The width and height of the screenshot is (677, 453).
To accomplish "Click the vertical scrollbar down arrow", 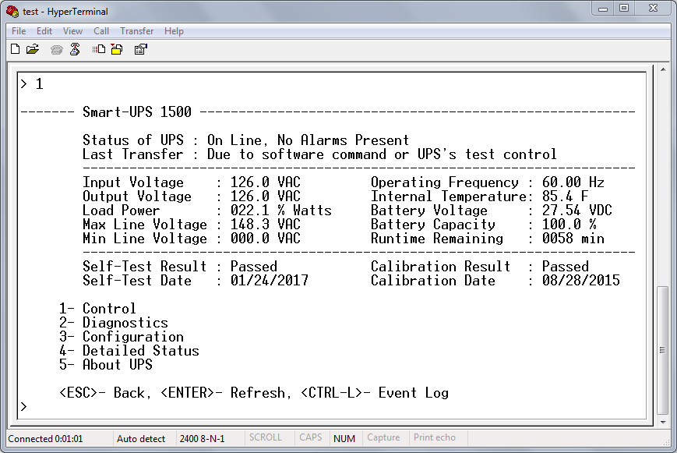I will coord(663,422).
